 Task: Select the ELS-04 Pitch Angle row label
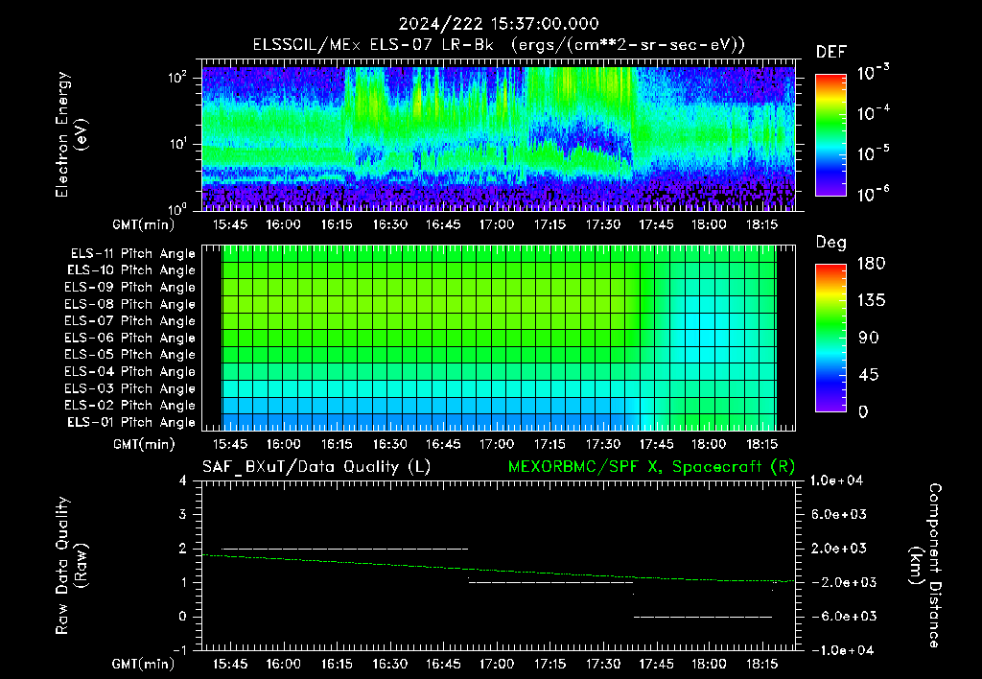(129, 371)
